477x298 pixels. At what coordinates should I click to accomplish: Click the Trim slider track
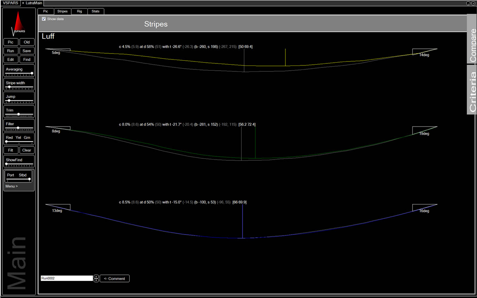19,114
